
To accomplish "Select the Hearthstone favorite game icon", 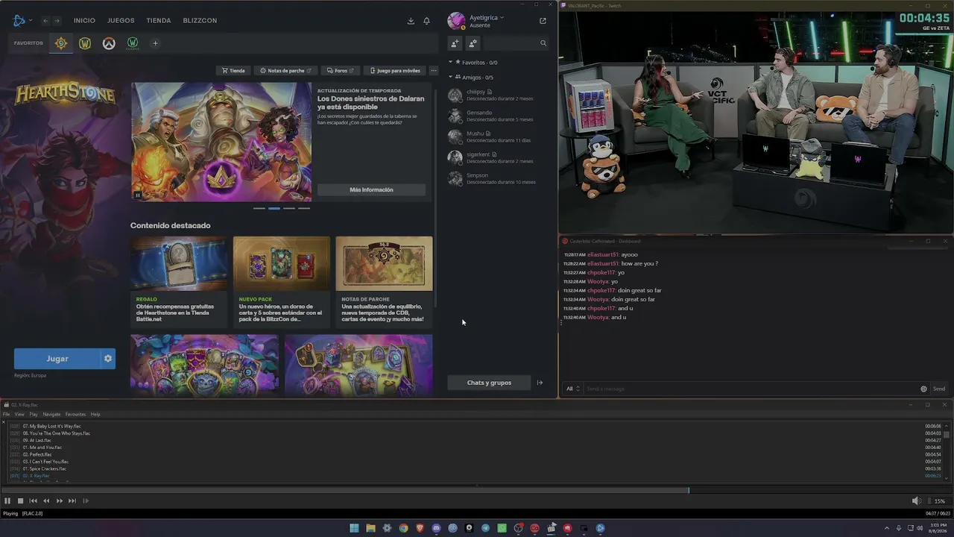I will [61, 43].
